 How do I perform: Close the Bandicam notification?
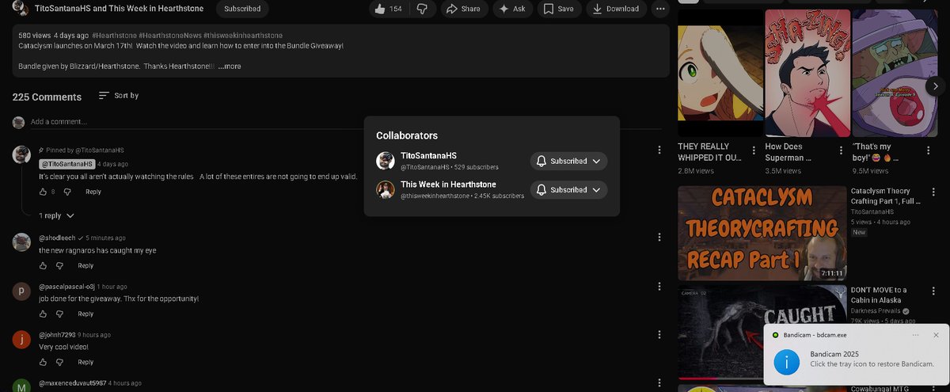(937, 335)
